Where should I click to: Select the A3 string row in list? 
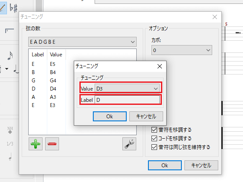coord(47,97)
